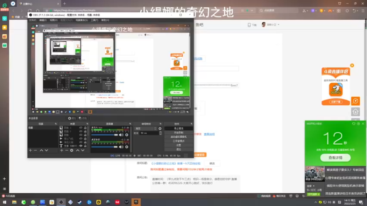Toggle 工作室模式 in OBS controls
This screenshot has height=206, width=367.
(x=178, y=141)
